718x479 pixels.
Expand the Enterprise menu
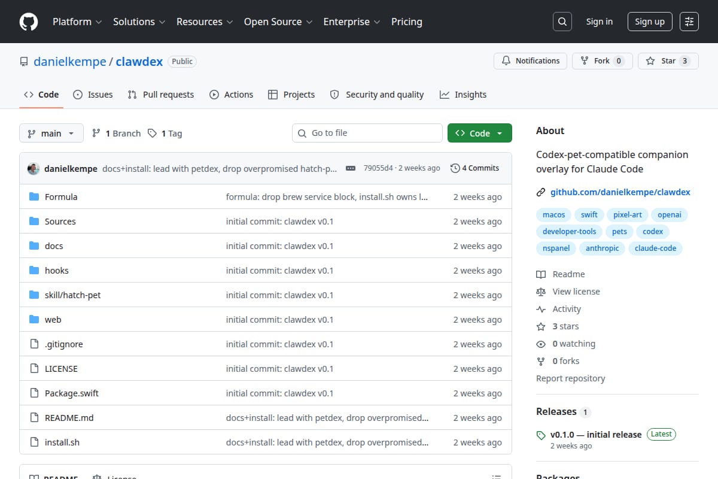[352, 22]
